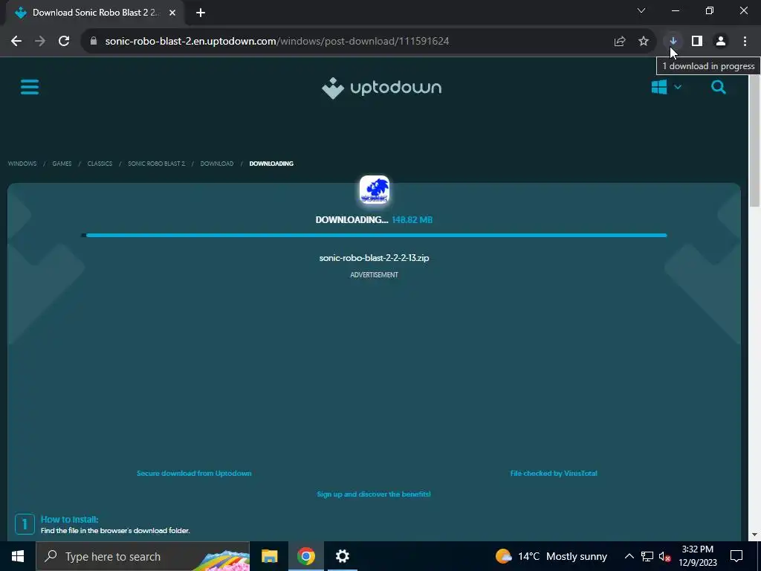The width and height of the screenshot is (761, 571).
Task: Go to GAMES breadcrumb
Action: pos(62,164)
